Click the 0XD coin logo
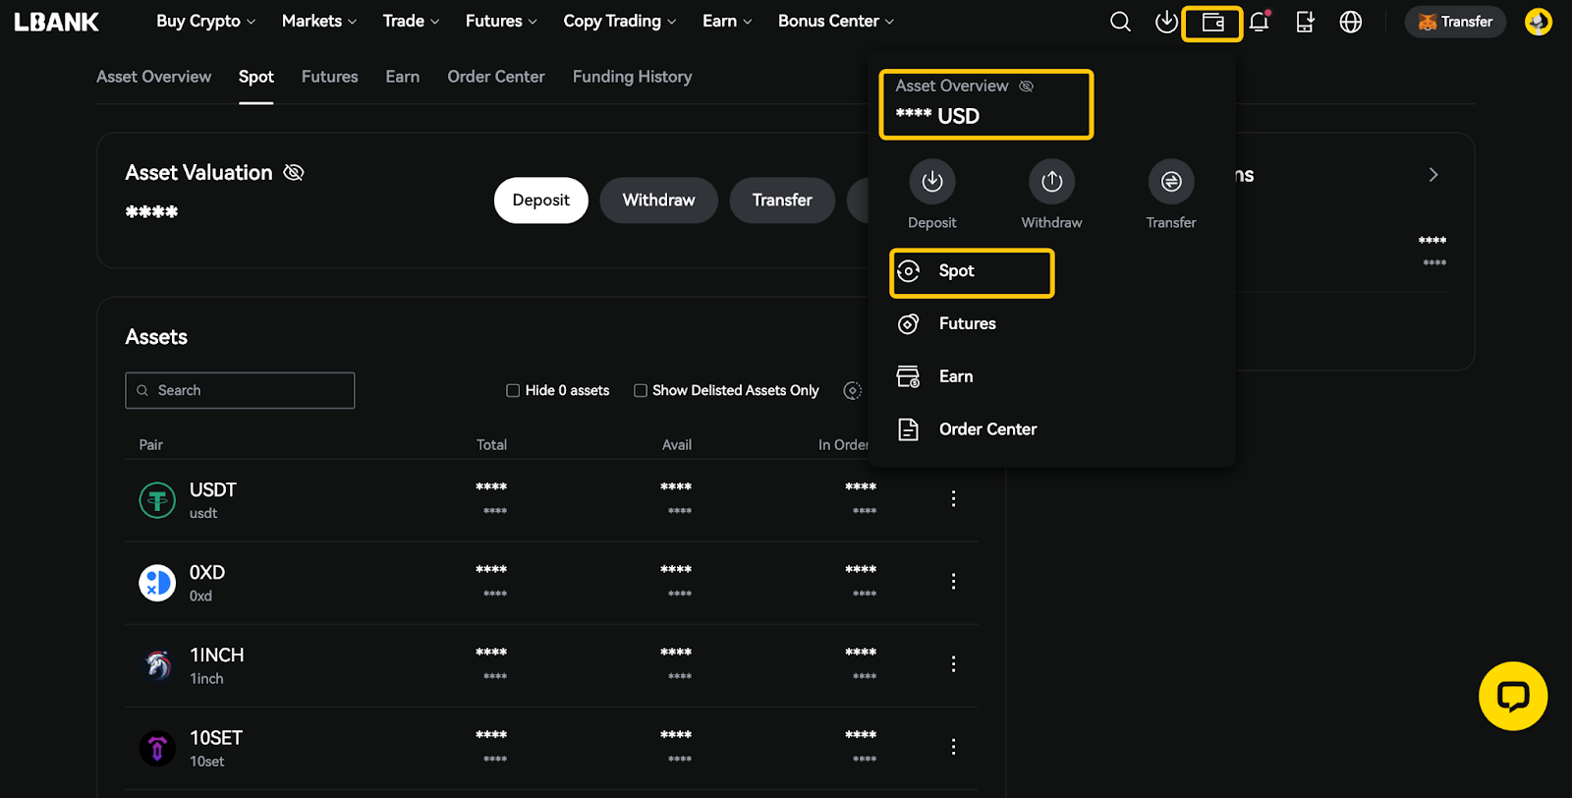 coord(157,583)
